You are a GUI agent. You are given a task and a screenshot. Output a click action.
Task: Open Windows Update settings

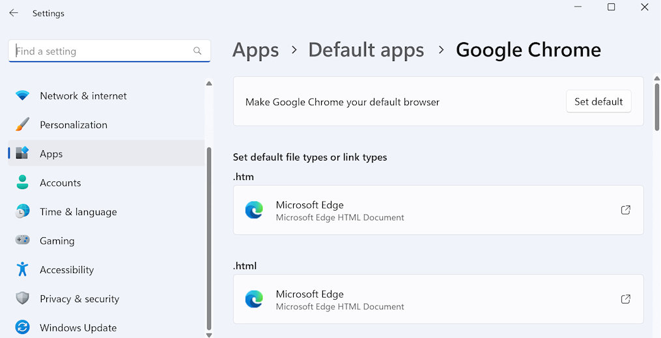point(106,328)
